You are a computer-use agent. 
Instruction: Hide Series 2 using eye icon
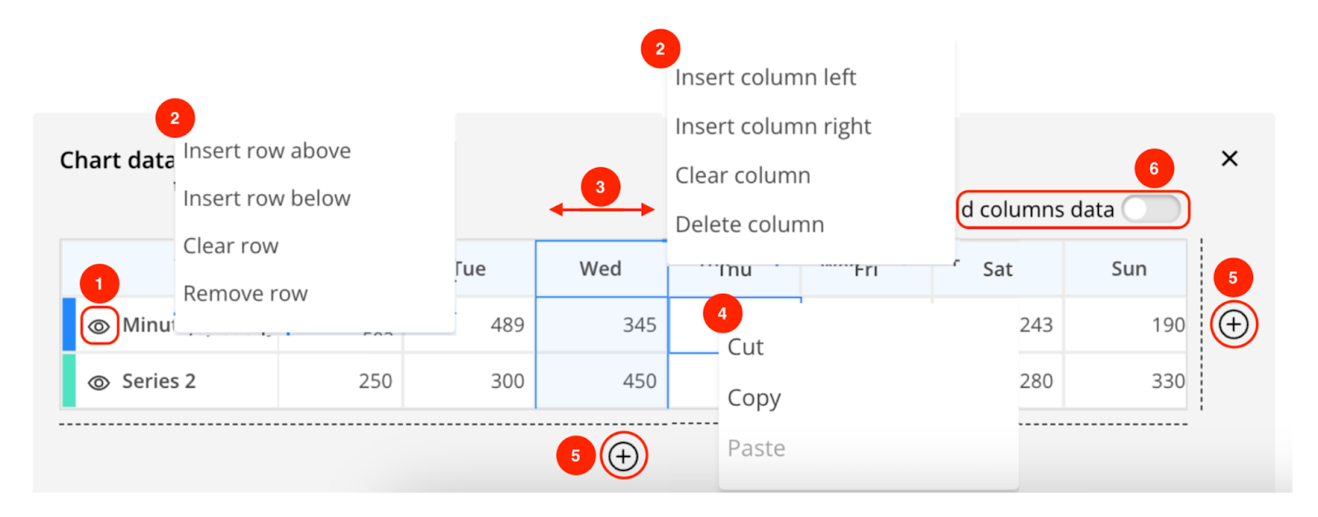pos(99,382)
